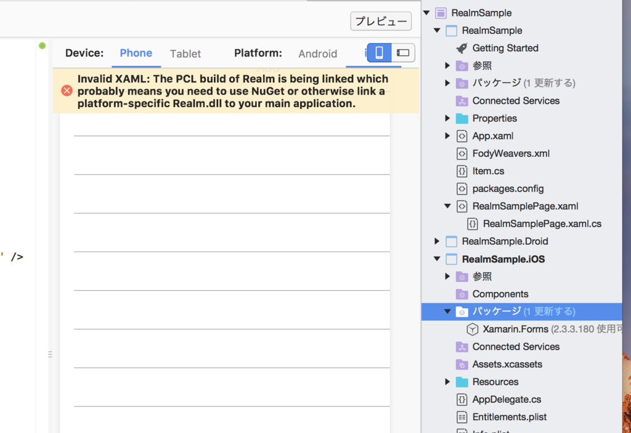Open the Entitlements.plist file
This screenshot has width=631, height=433.
coord(510,417)
